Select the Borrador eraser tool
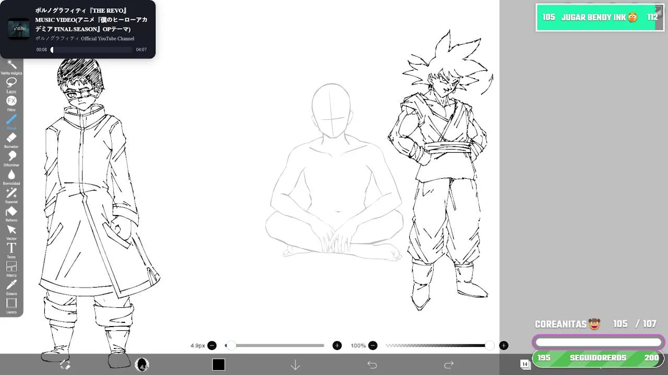The height and width of the screenshot is (375, 668). (11, 140)
